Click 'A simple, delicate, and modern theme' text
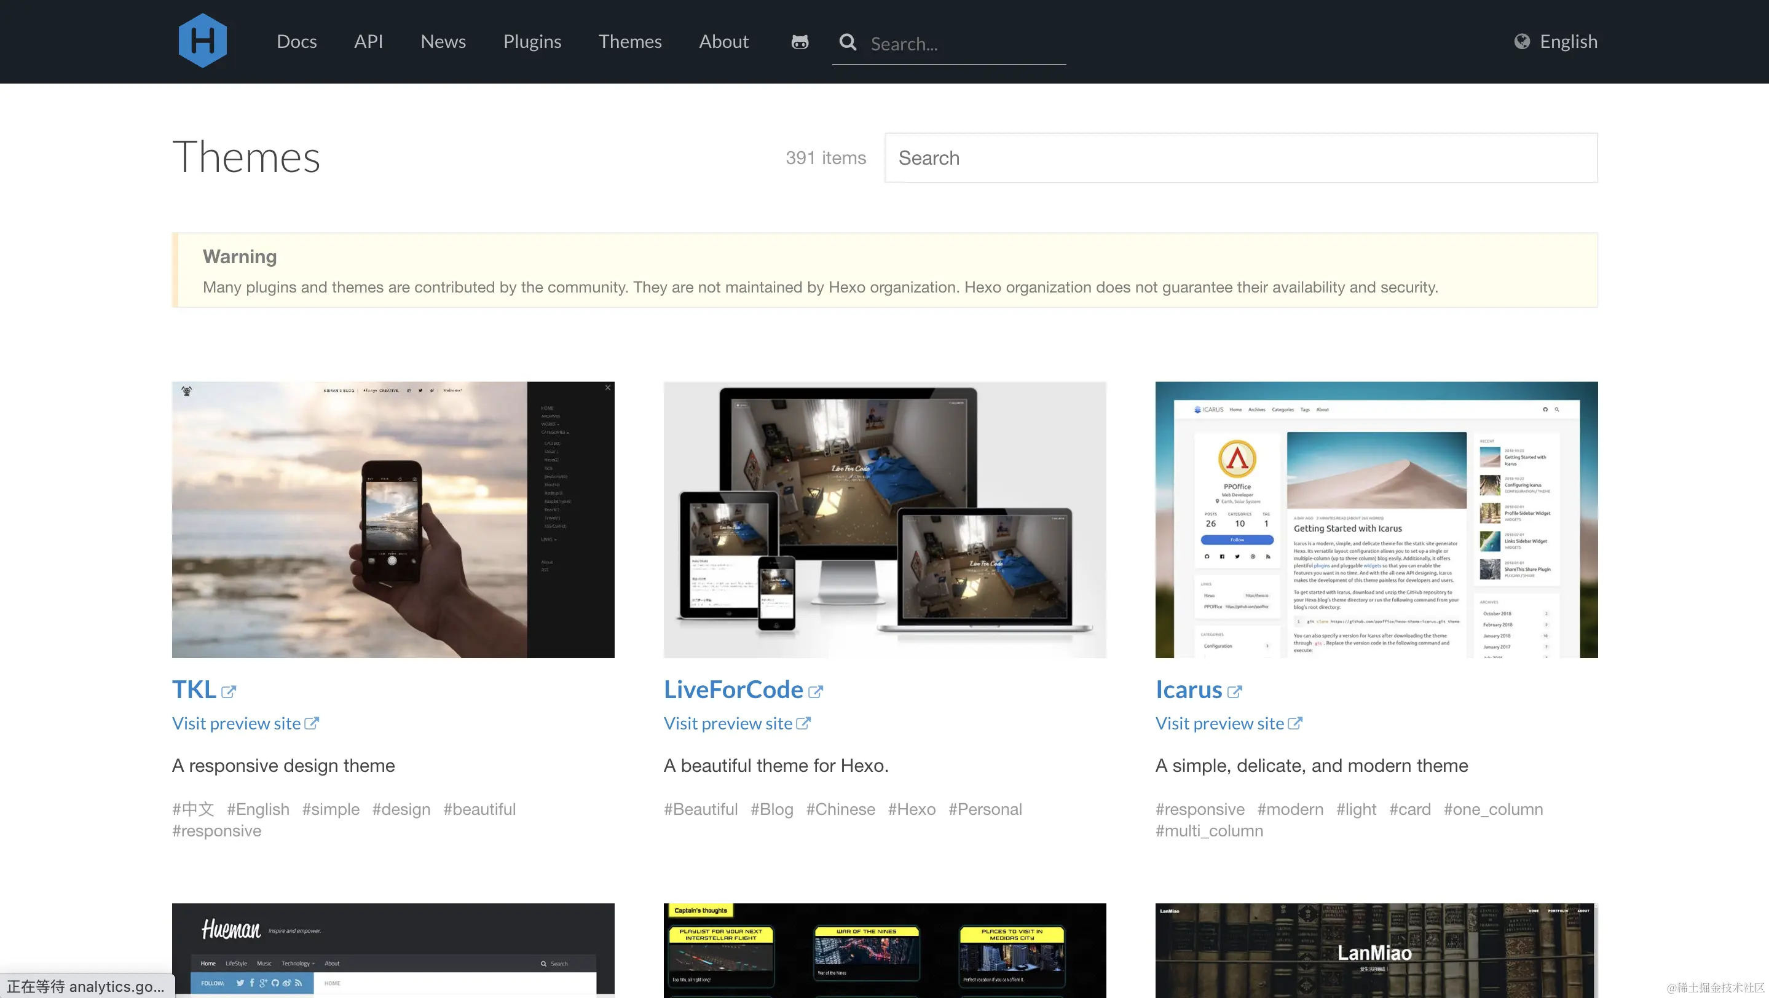1769x998 pixels. (1312, 766)
